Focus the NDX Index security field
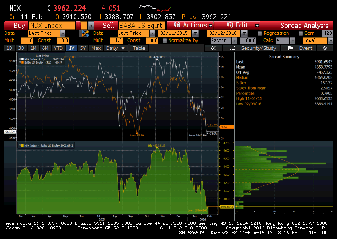 pos(52,26)
